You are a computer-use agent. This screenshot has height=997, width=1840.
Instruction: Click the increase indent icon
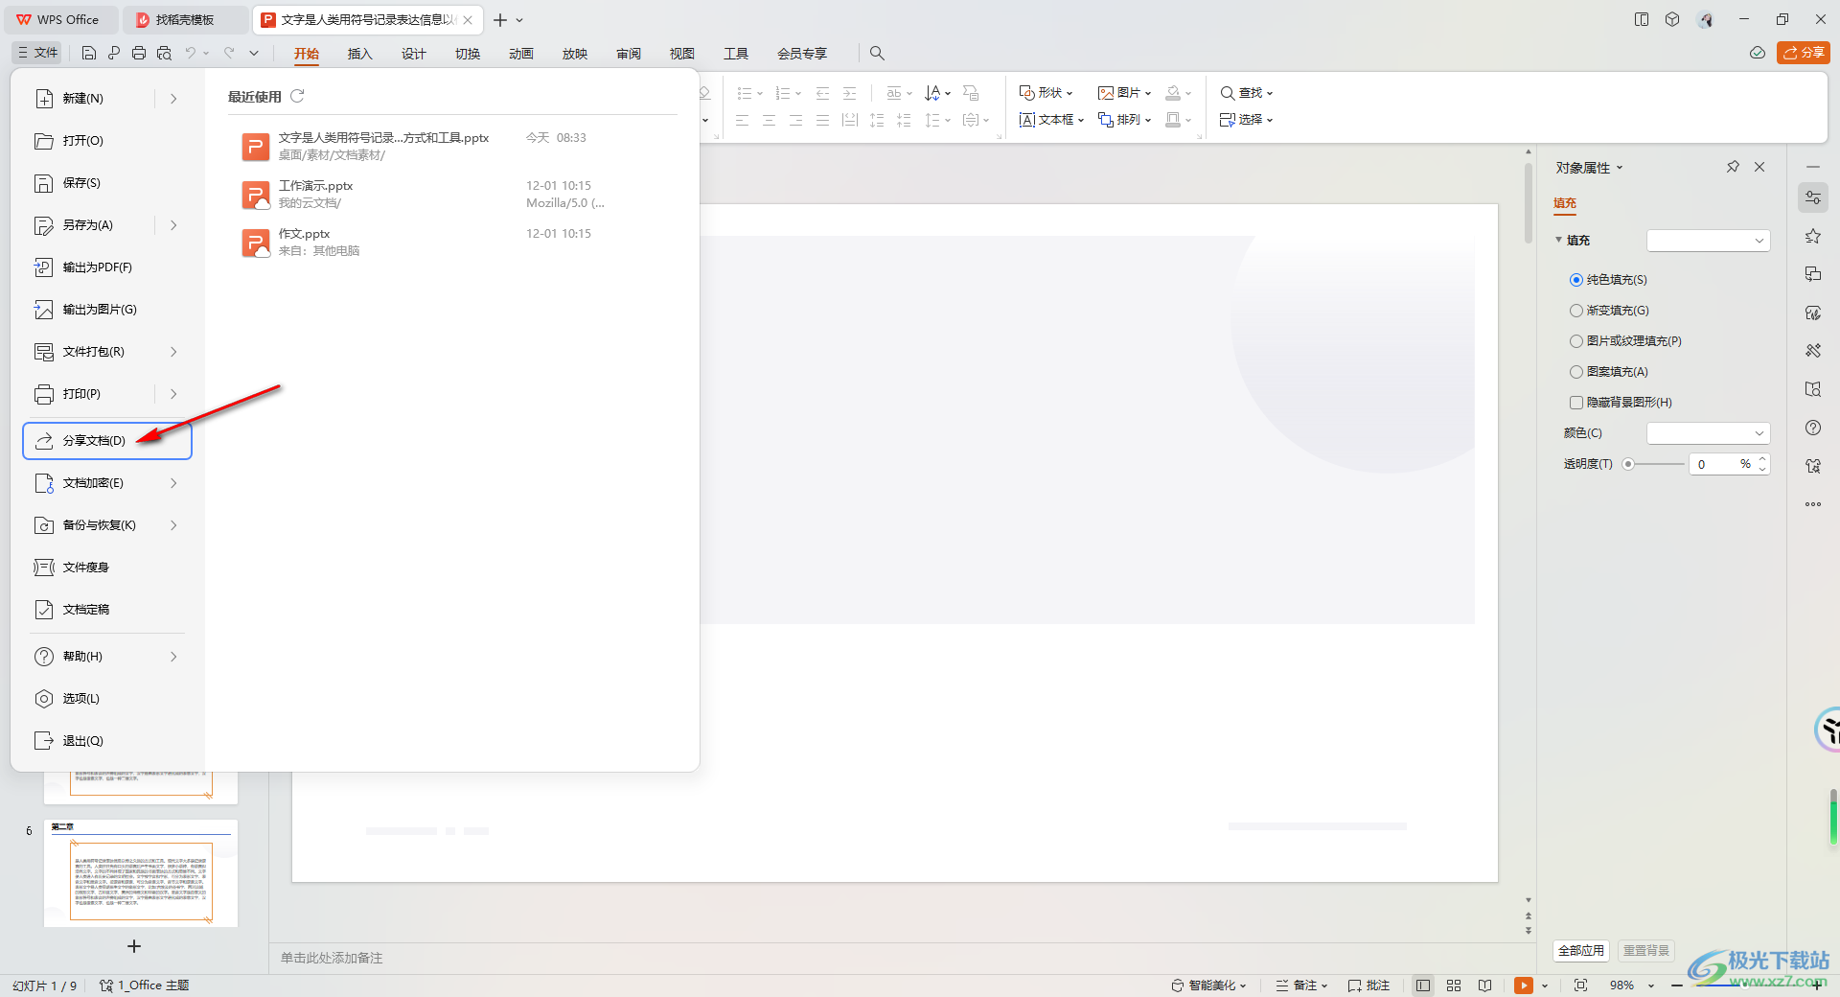pos(849,93)
